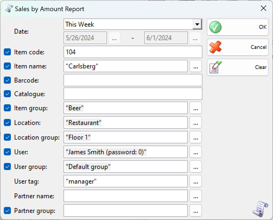273x220 pixels.
Task: Click the Item name field with "Carlsberg"
Action: [126, 66]
